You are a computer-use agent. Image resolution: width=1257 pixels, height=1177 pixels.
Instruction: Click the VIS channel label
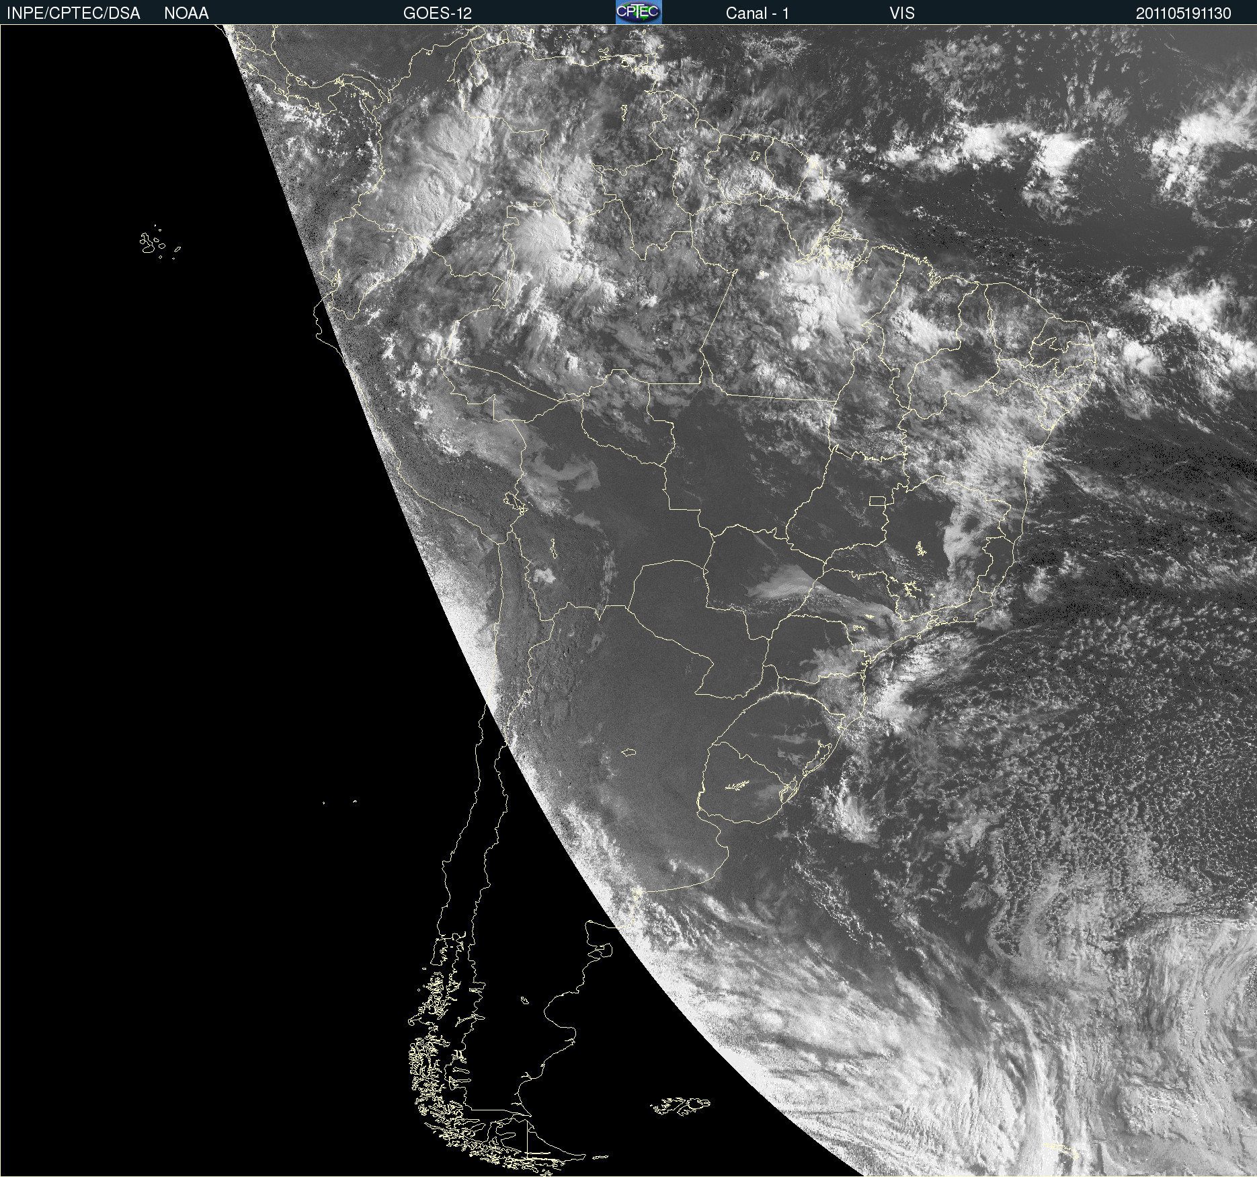click(902, 13)
